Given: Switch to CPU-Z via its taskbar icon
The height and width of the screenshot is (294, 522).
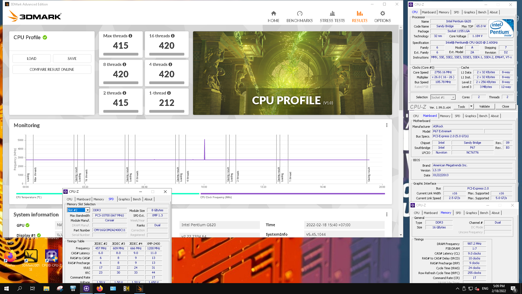Looking at the screenshot, I should pyautogui.click(x=86, y=289).
